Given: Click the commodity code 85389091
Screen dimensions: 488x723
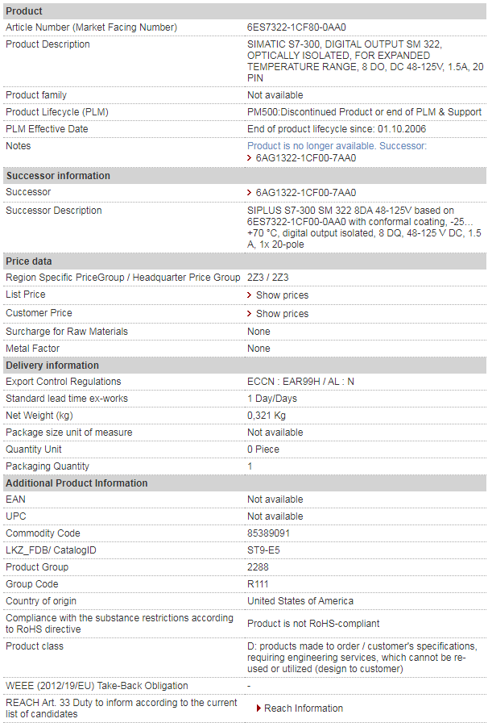Looking at the screenshot, I should (269, 533).
